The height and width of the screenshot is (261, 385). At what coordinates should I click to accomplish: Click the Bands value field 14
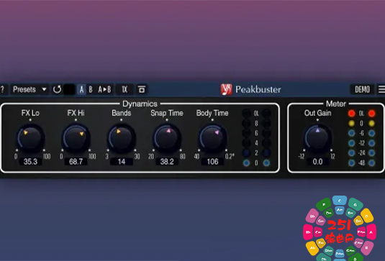tap(122, 162)
